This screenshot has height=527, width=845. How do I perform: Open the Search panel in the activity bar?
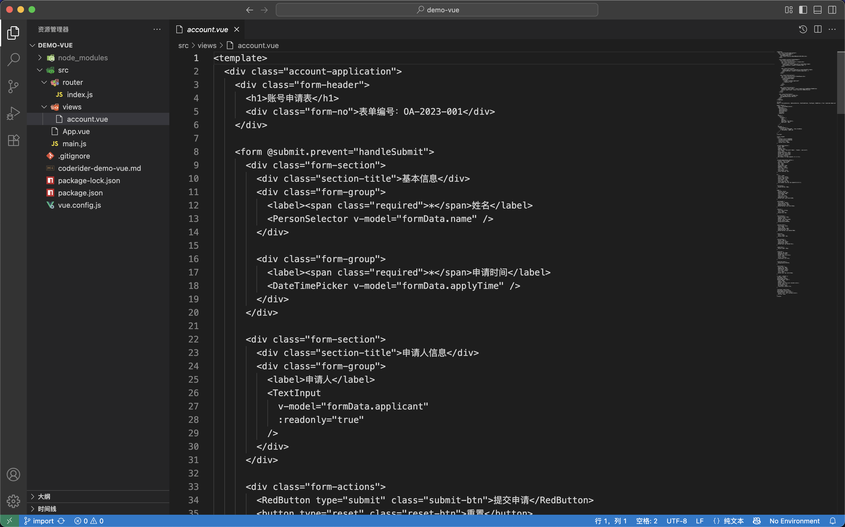[x=13, y=60]
